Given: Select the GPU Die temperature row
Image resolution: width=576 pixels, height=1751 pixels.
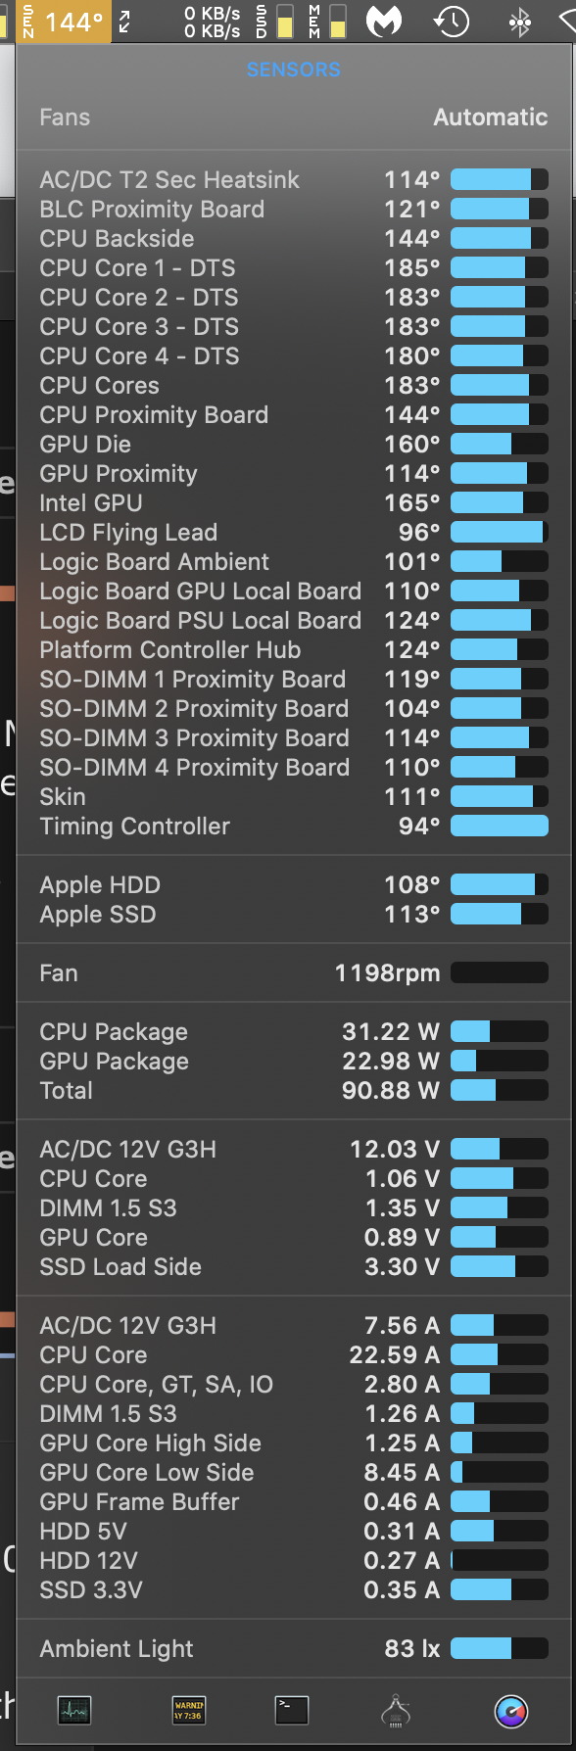Looking at the screenshot, I should coord(294,445).
